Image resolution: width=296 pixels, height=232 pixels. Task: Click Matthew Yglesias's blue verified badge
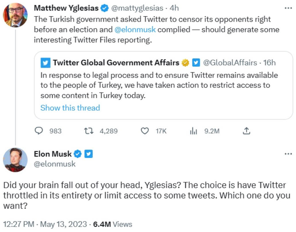click(104, 8)
